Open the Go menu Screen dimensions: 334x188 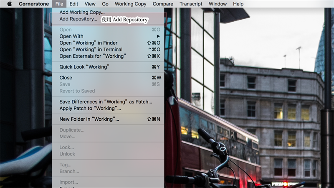(x=105, y=4)
